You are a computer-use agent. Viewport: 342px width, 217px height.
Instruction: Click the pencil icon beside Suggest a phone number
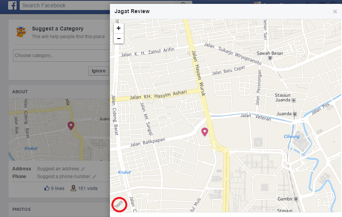94,177
